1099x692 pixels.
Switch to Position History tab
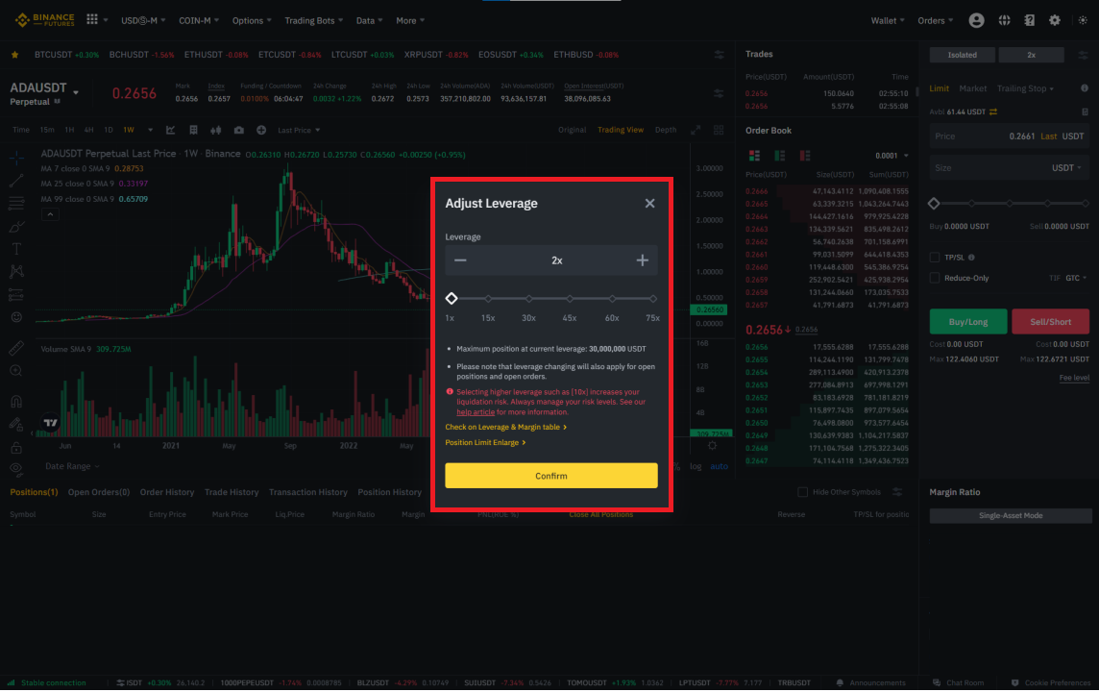389,492
